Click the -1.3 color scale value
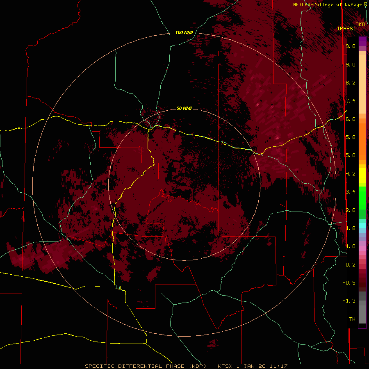369x369 pixels. click(349, 301)
